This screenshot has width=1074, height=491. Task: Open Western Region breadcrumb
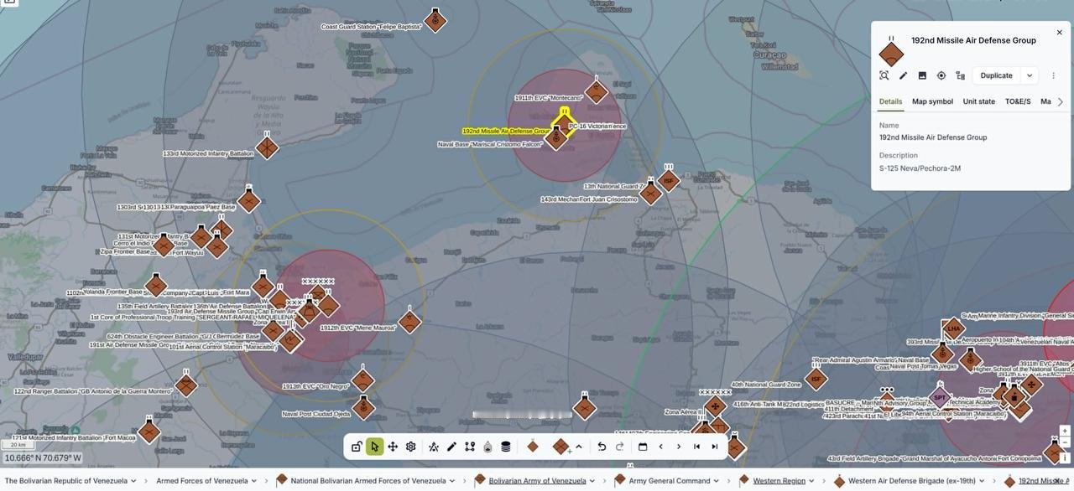pyautogui.click(x=779, y=481)
